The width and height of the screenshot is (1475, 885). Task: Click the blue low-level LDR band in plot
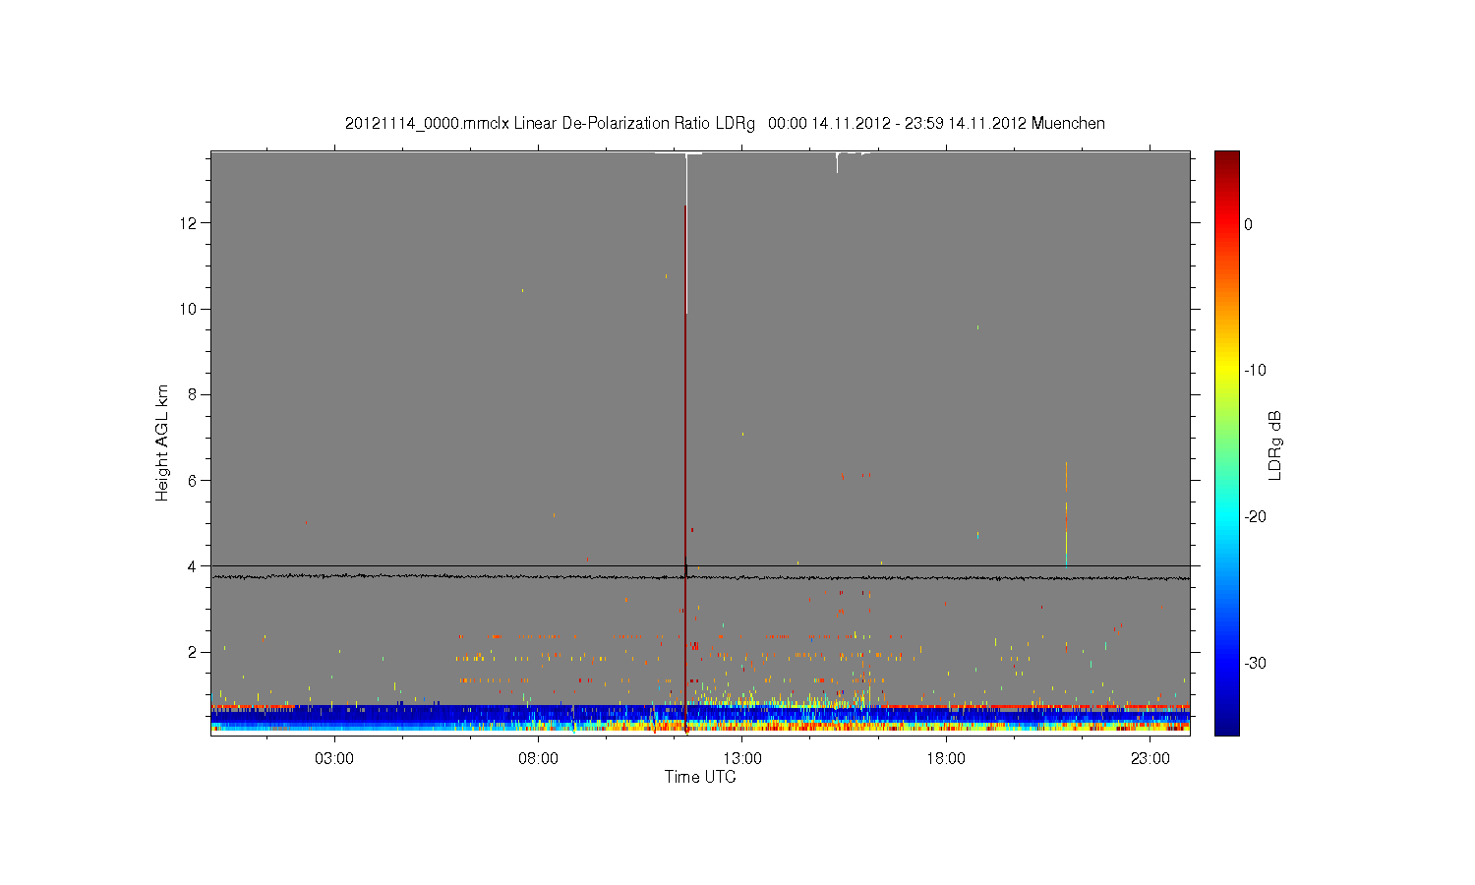point(700,715)
